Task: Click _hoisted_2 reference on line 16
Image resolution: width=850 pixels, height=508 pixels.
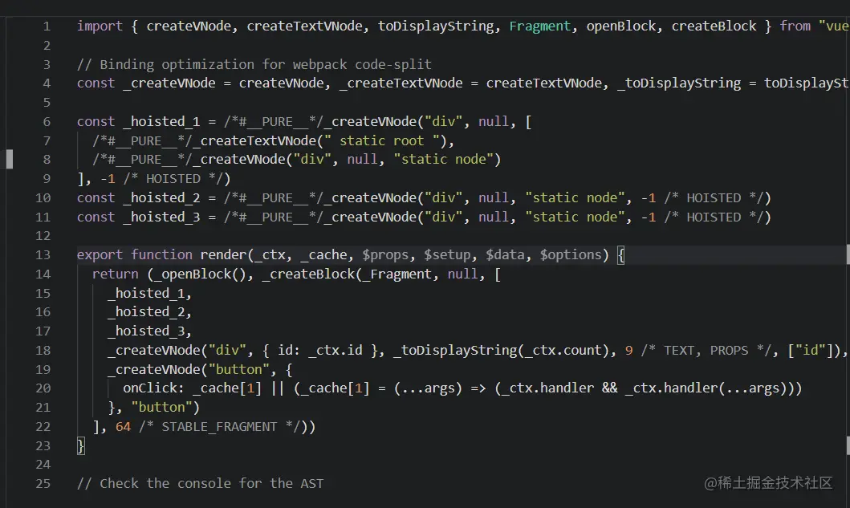Action: pos(146,311)
